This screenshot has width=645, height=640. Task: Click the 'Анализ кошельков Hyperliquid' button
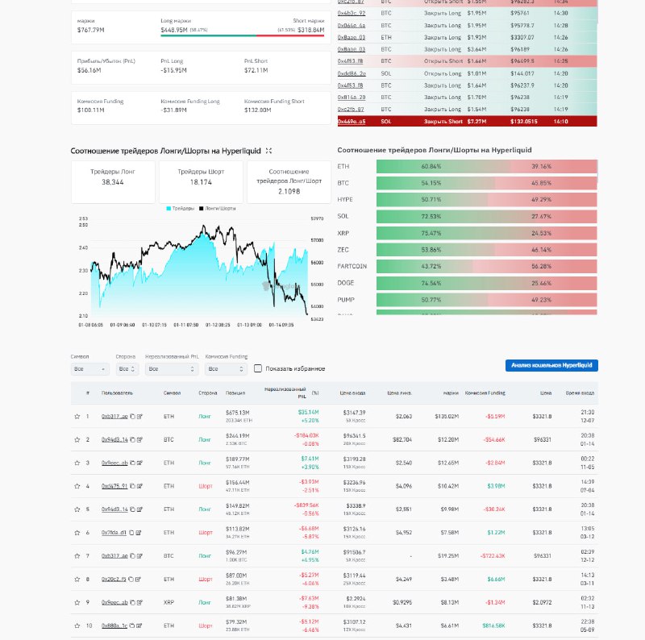click(x=551, y=365)
